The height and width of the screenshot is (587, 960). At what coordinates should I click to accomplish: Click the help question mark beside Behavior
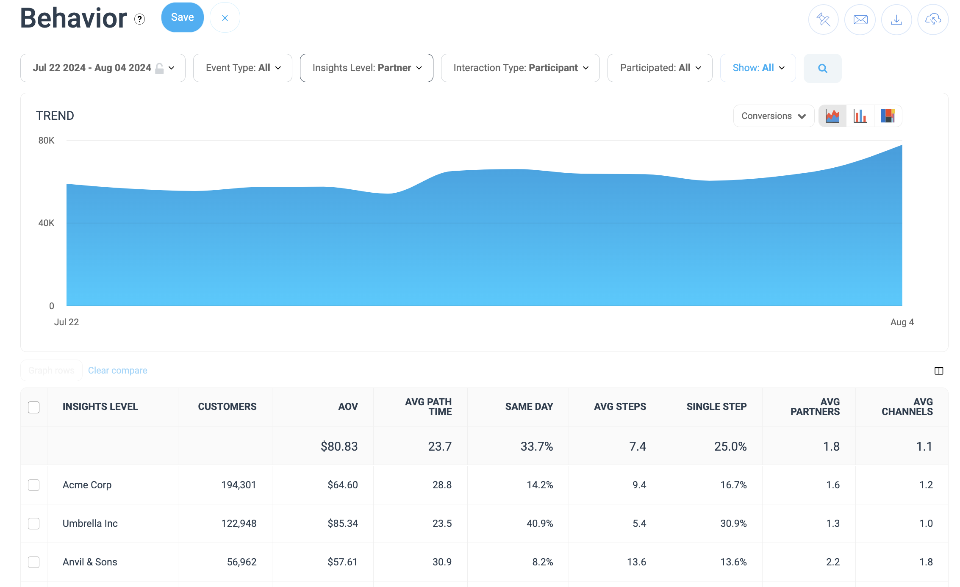139,19
